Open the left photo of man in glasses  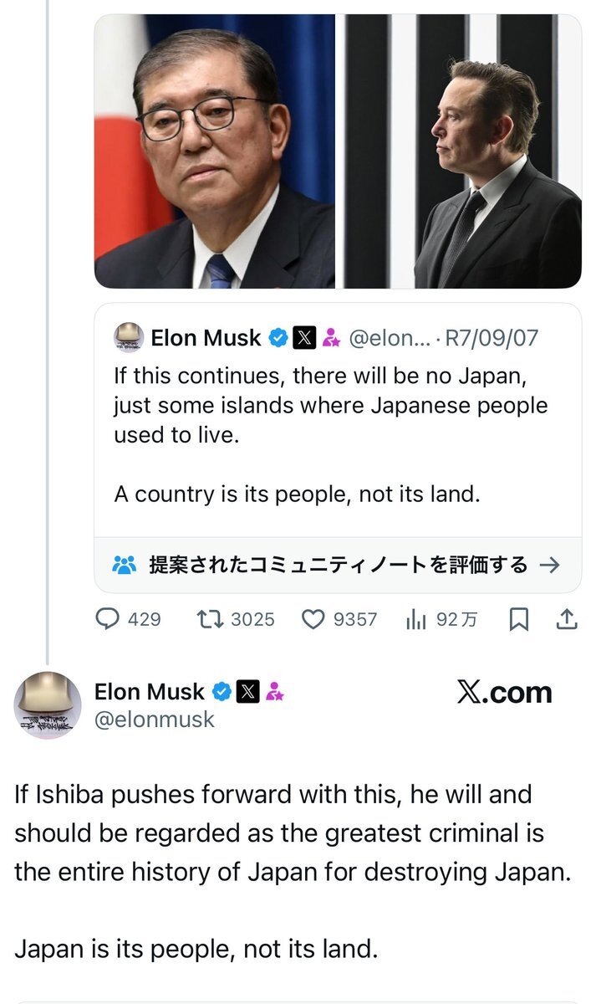[215, 151]
